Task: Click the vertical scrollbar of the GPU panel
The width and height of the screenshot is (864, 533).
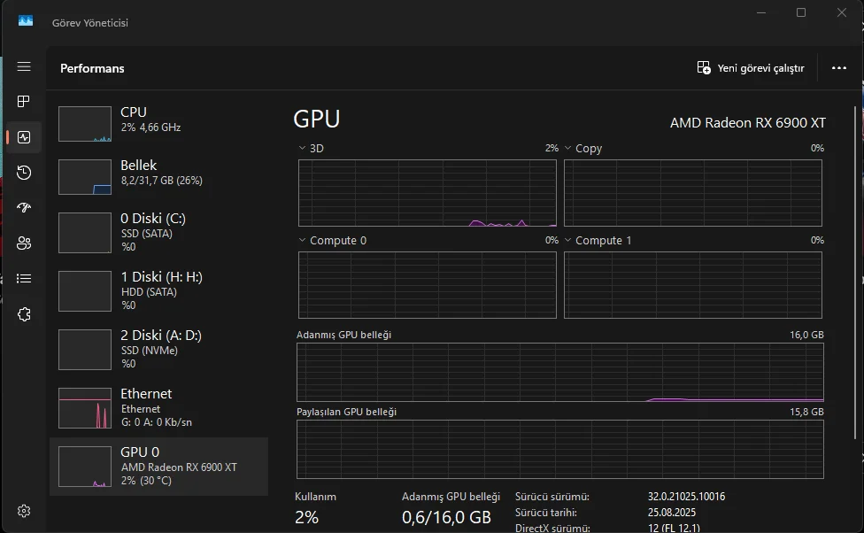Action: tap(855, 266)
